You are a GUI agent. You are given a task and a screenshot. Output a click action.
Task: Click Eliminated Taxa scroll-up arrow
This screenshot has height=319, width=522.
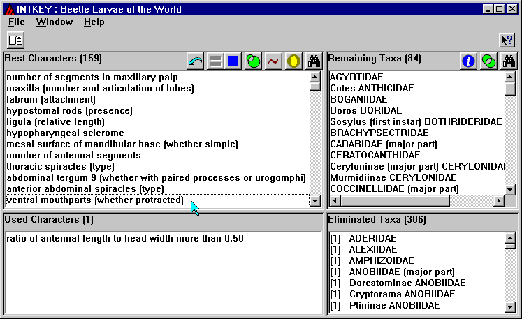click(x=510, y=238)
